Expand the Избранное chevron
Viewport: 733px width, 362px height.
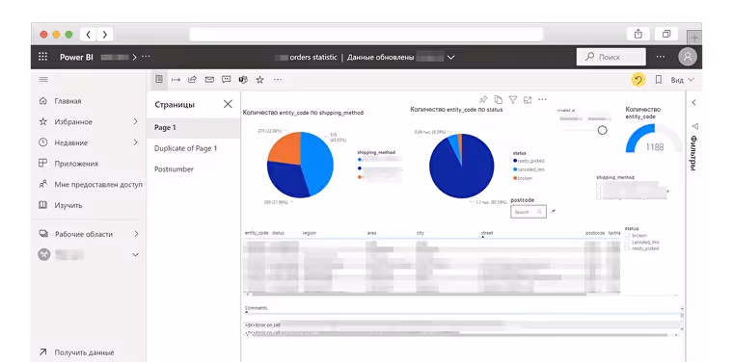point(136,121)
